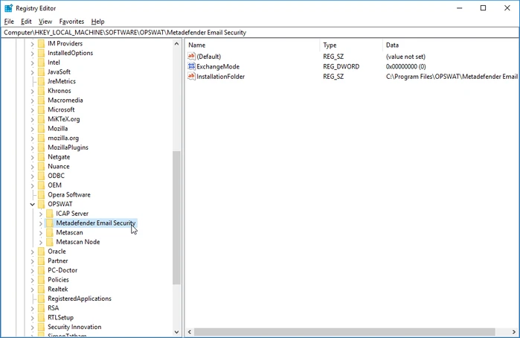Viewport: 520px width, 338px height.
Task: Click the JreMetrics folder icon
Action: [41, 81]
